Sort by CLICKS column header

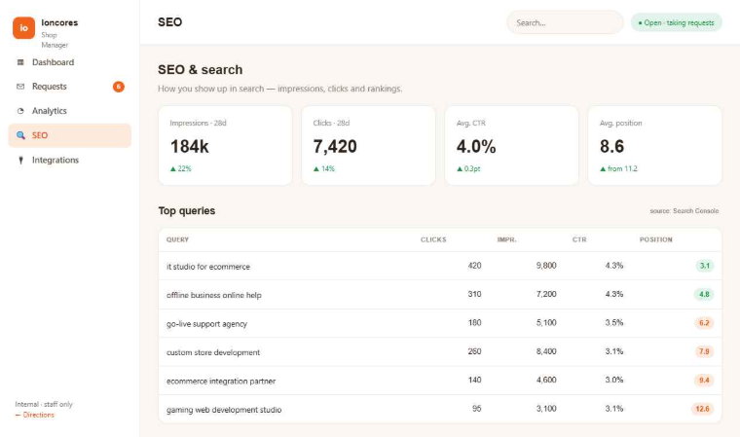tap(433, 239)
